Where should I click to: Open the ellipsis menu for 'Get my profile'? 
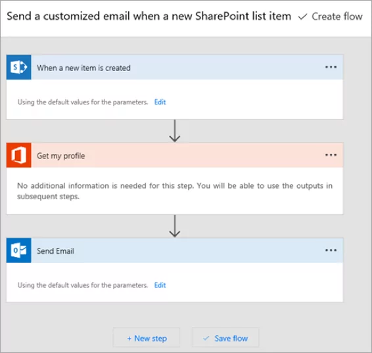(331, 155)
